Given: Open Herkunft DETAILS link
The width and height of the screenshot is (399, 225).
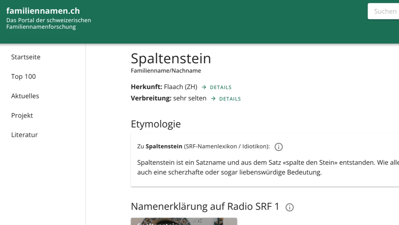Looking at the screenshot, I should click(217, 87).
